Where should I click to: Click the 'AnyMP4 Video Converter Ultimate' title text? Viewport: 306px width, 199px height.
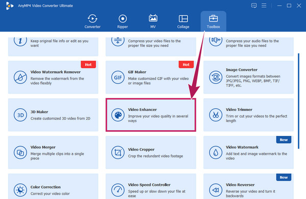45,6
